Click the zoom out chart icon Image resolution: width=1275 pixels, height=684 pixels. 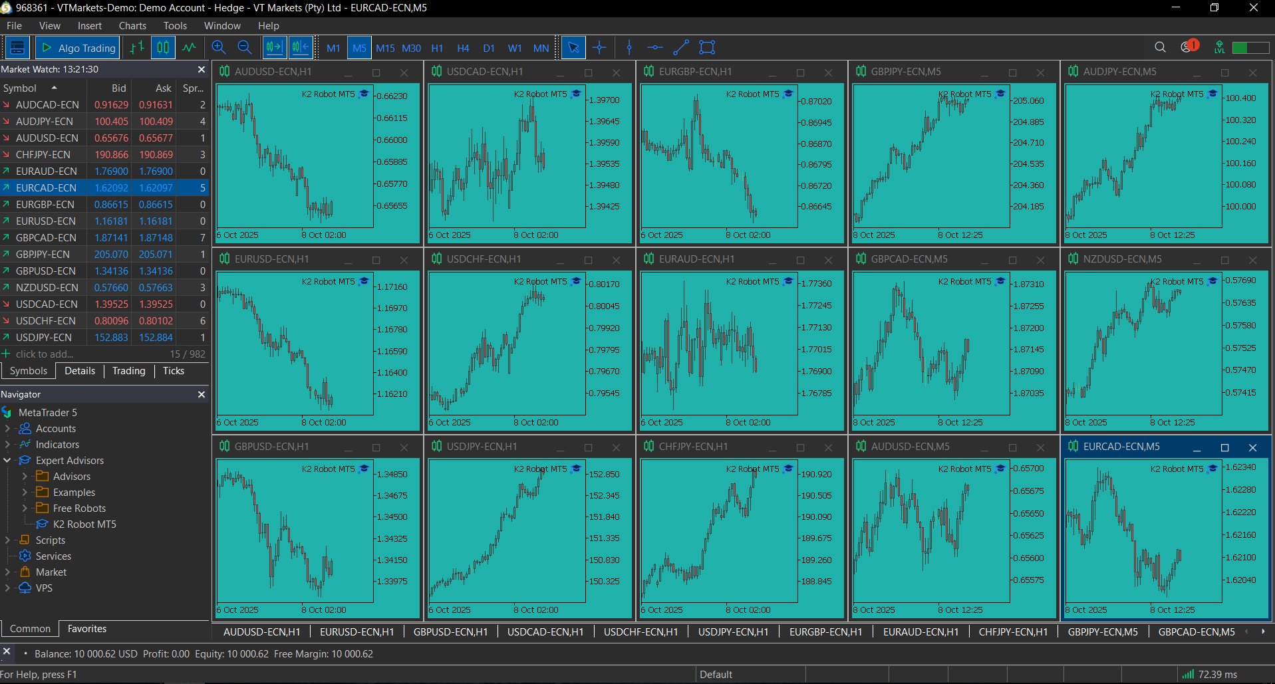(x=245, y=48)
